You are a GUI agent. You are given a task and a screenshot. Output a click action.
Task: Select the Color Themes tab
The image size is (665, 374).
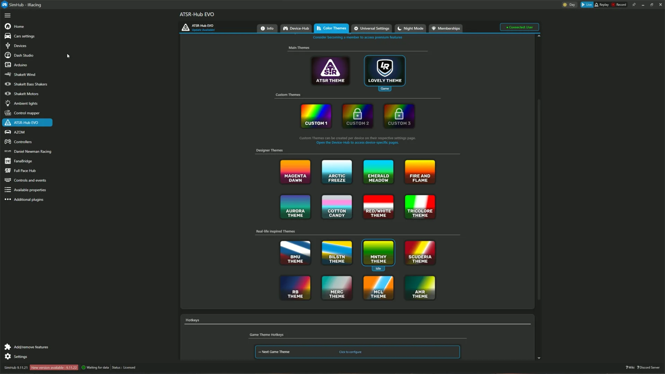pyautogui.click(x=331, y=28)
